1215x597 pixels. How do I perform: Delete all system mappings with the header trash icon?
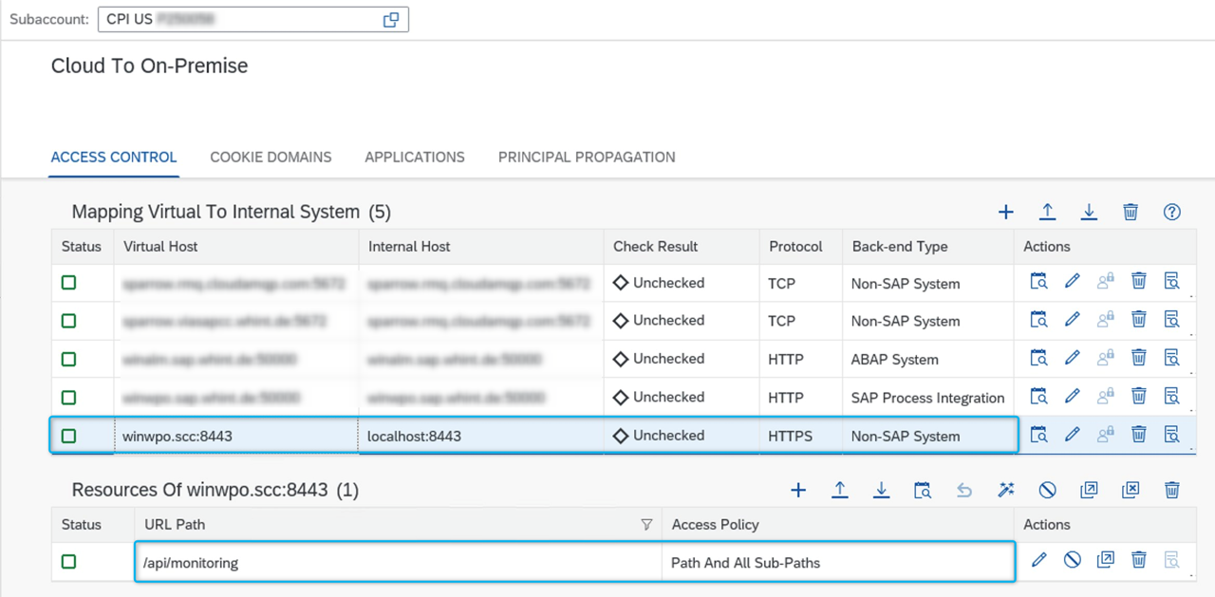point(1131,212)
